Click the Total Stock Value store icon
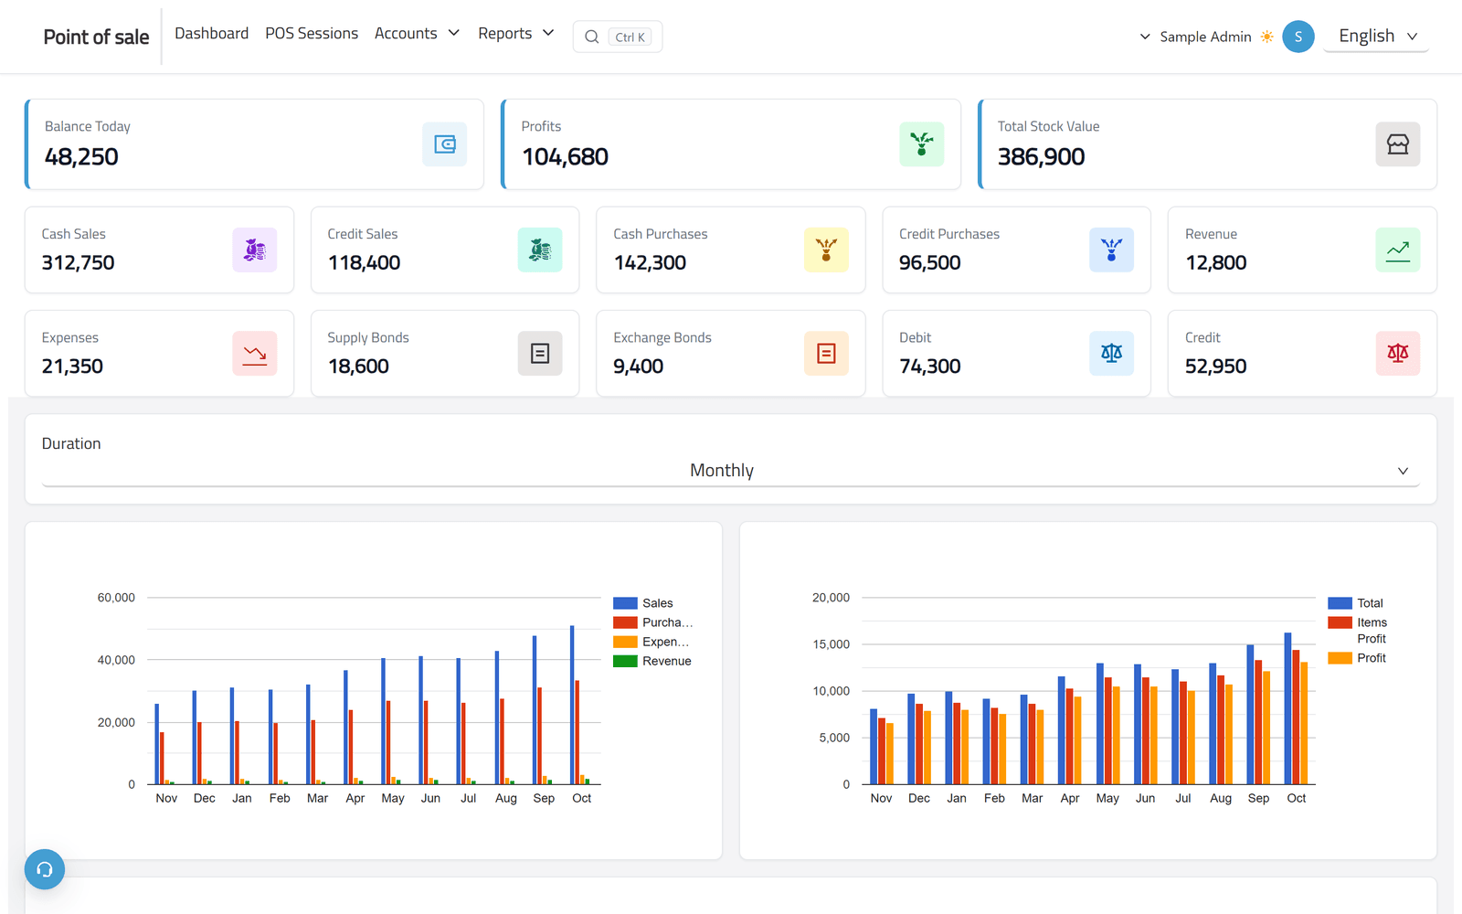This screenshot has height=914, width=1462. [1398, 144]
